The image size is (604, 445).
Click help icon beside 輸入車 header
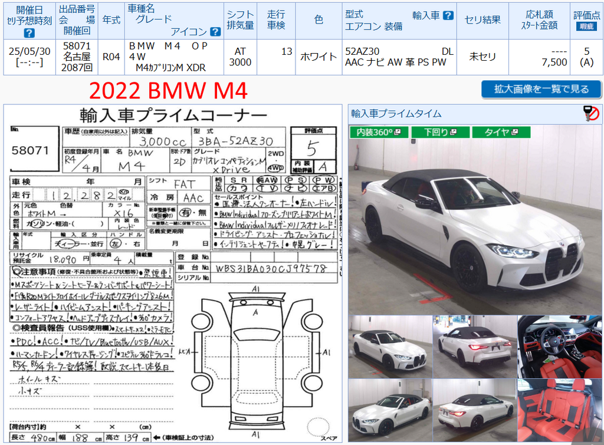tap(448, 15)
